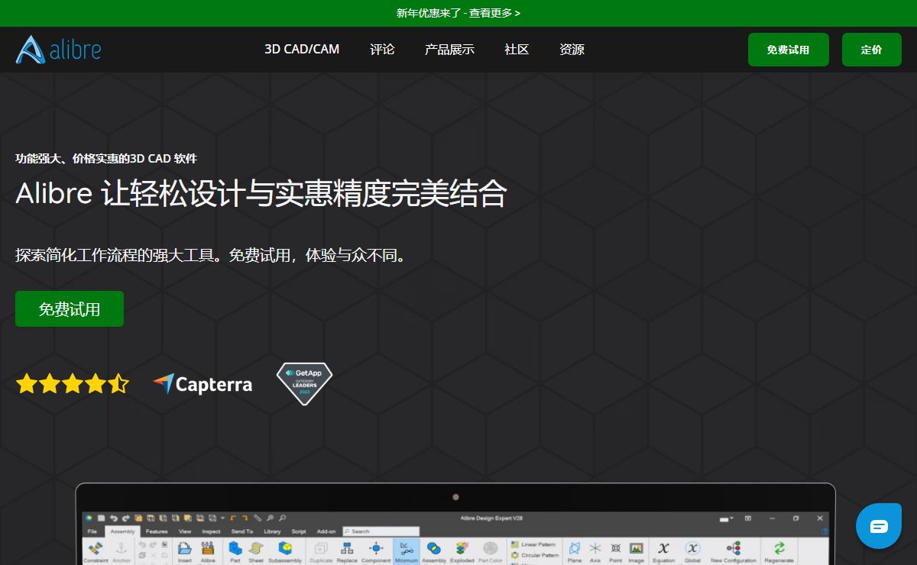
Task: Click Redo arrow in quick access toolbar
Action: [x=126, y=518]
